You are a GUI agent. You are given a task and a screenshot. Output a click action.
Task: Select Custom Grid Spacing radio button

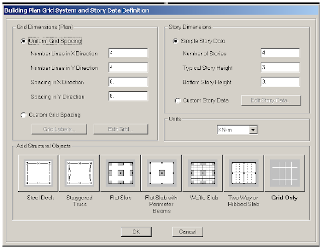(x=24, y=115)
